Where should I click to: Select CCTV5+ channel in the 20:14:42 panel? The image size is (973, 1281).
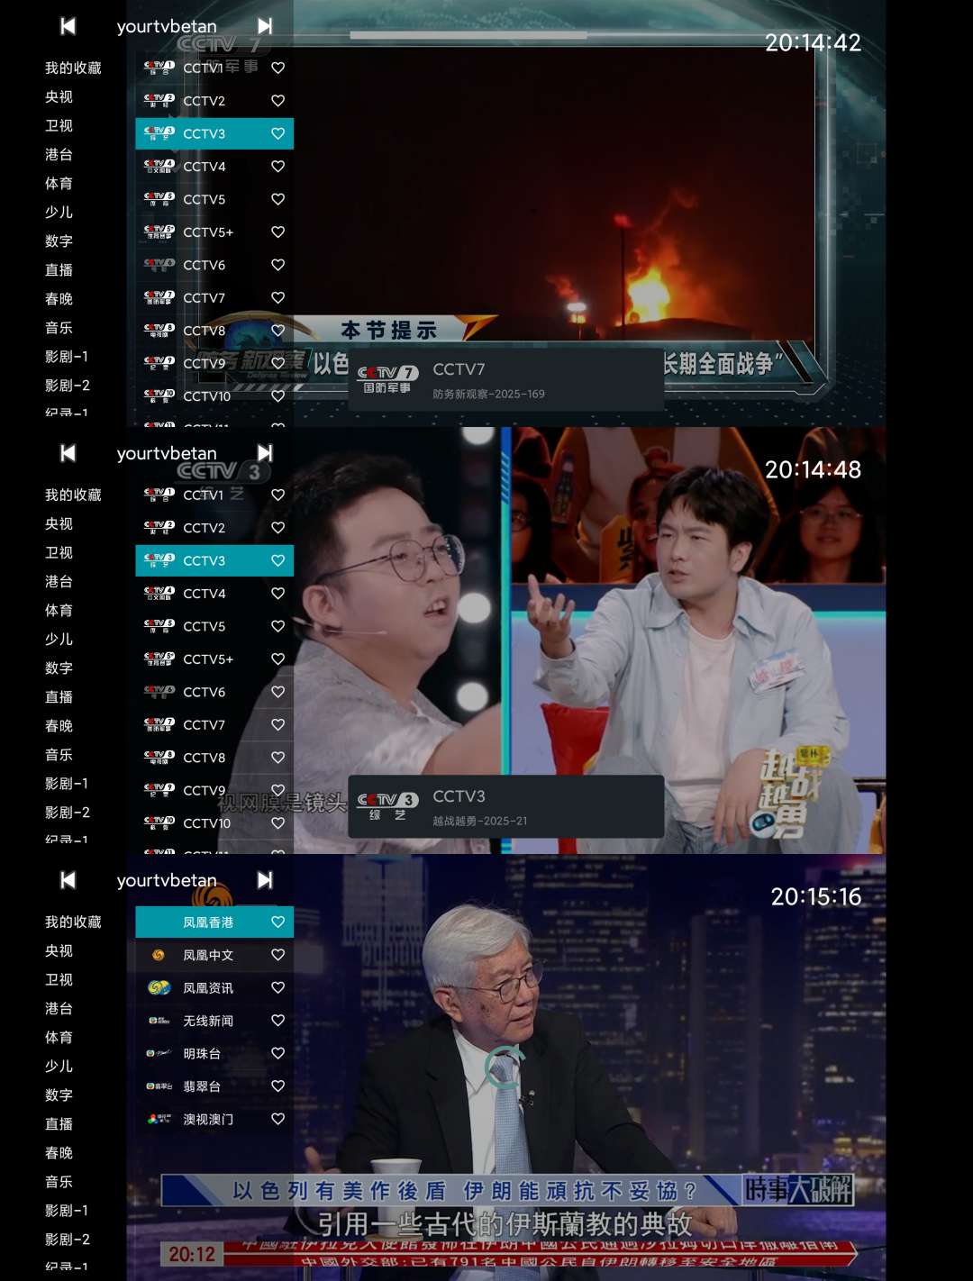[214, 232]
